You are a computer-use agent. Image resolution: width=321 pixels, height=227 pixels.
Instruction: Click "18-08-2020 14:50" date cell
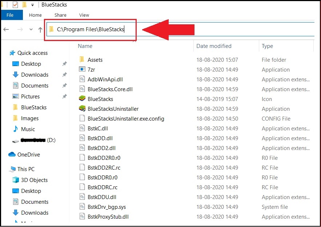pyautogui.click(x=217, y=119)
